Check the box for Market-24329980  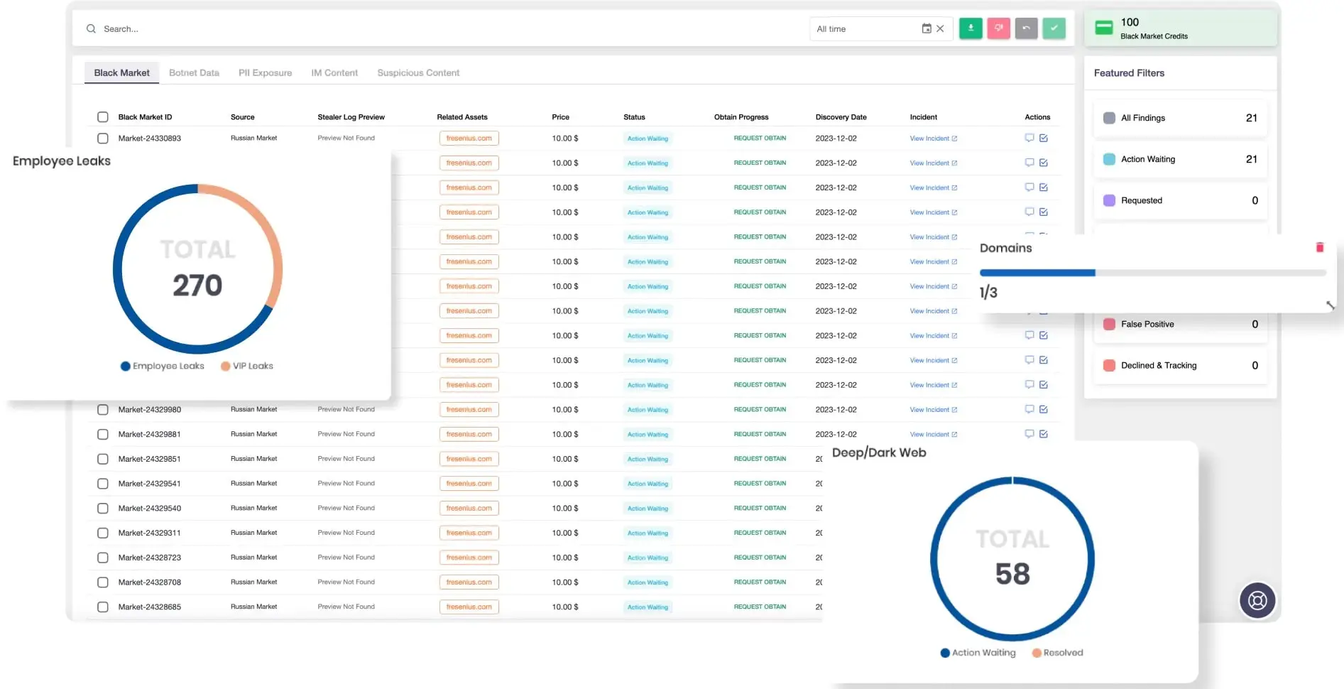click(x=103, y=410)
